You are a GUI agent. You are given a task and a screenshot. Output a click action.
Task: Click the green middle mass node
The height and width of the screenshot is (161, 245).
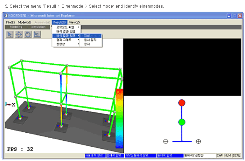click(x=182, y=122)
